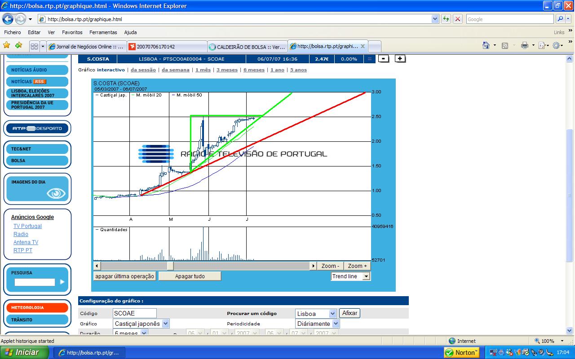Click the Google search box
The image size is (575, 359).
click(510, 19)
